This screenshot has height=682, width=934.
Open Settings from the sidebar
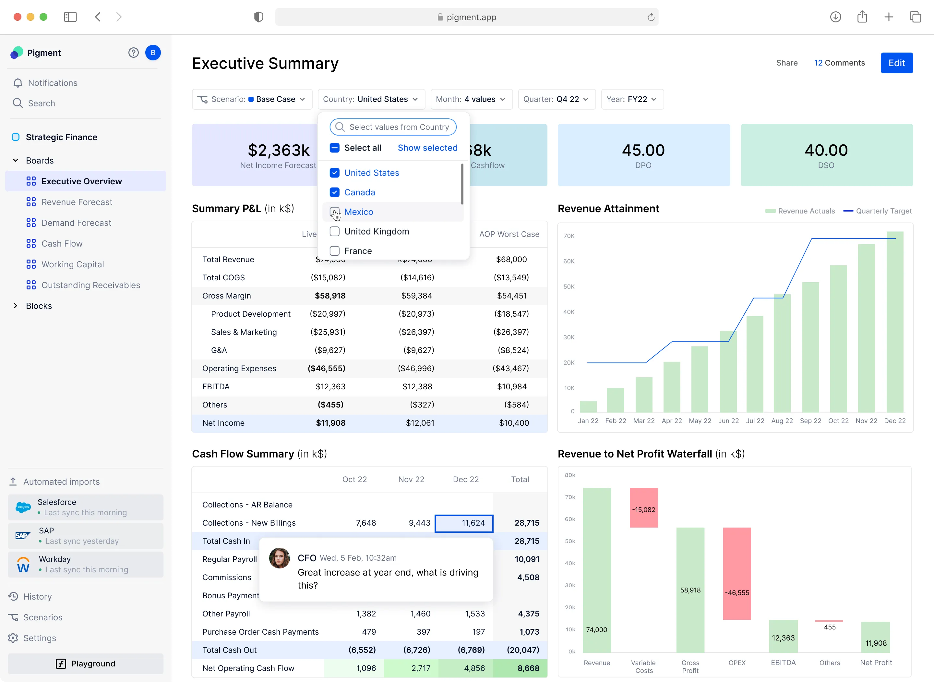coord(40,638)
